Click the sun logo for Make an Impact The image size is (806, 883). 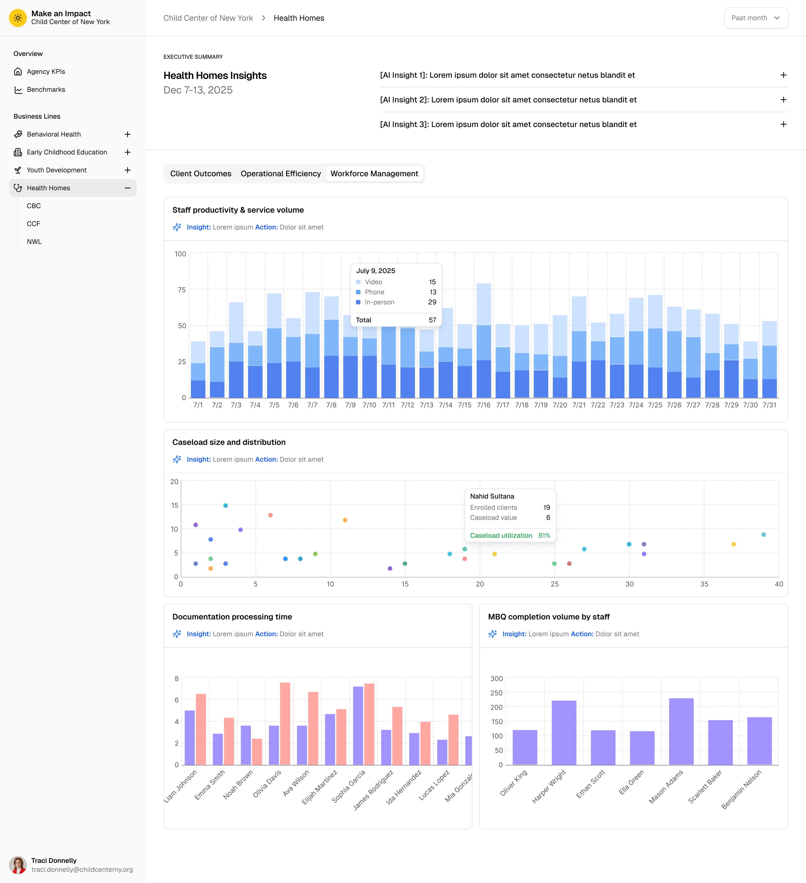pyautogui.click(x=18, y=18)
